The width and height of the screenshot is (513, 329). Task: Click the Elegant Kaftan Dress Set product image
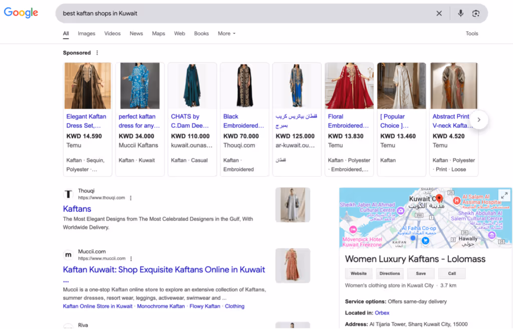pyautogui.click(x=87, y=86)
